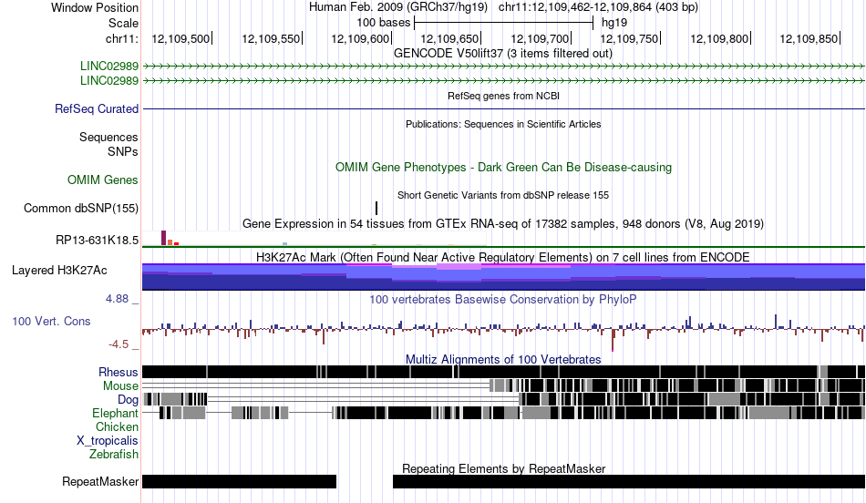Click the Scale label
Image resolution: width=866 pixels, height=503 pixels.
pyautogui.click(x=123, y=23)
